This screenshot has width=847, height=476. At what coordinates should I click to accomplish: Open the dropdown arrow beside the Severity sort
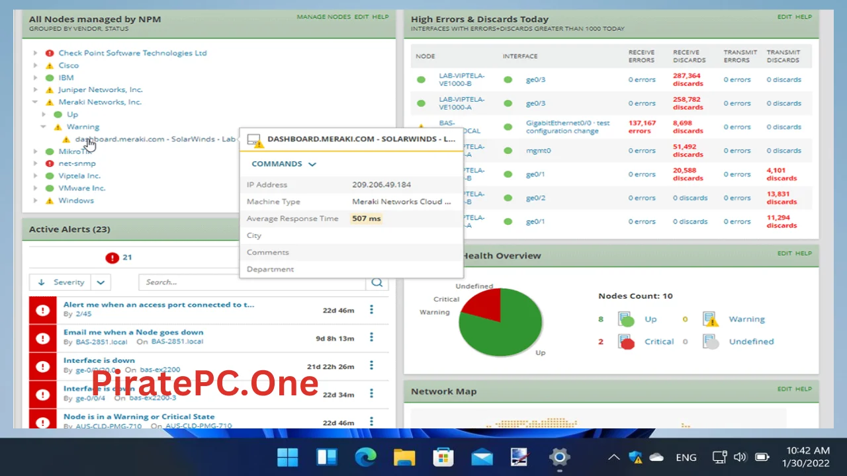pyautogui.click(x=101, y=282)
